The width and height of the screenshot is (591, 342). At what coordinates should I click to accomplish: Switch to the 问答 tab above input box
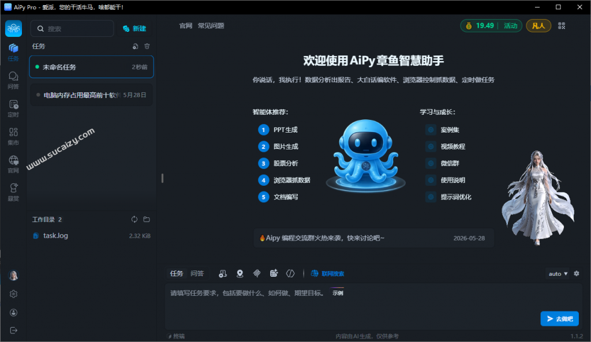click(197, 273)
